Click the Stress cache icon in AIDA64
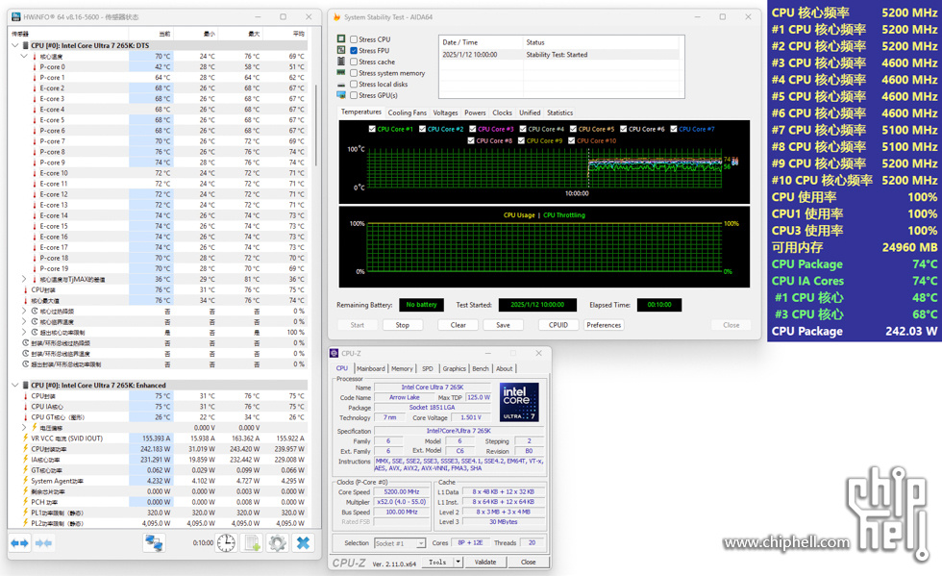This screenshot has height=576, width=942. [341, 62]
